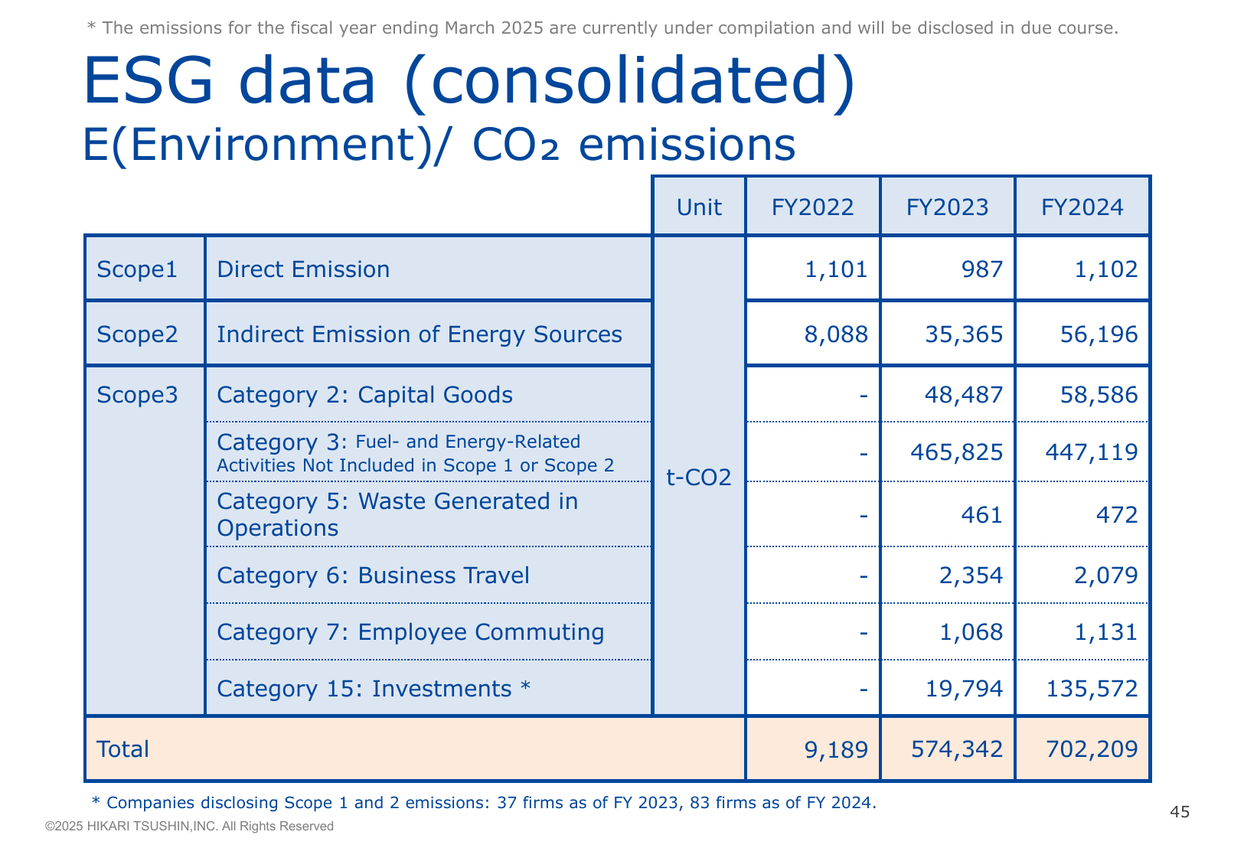Click 'Category 5: Waste Generated in Operations'
The image size is (1244, 861).
coord(398,514)
